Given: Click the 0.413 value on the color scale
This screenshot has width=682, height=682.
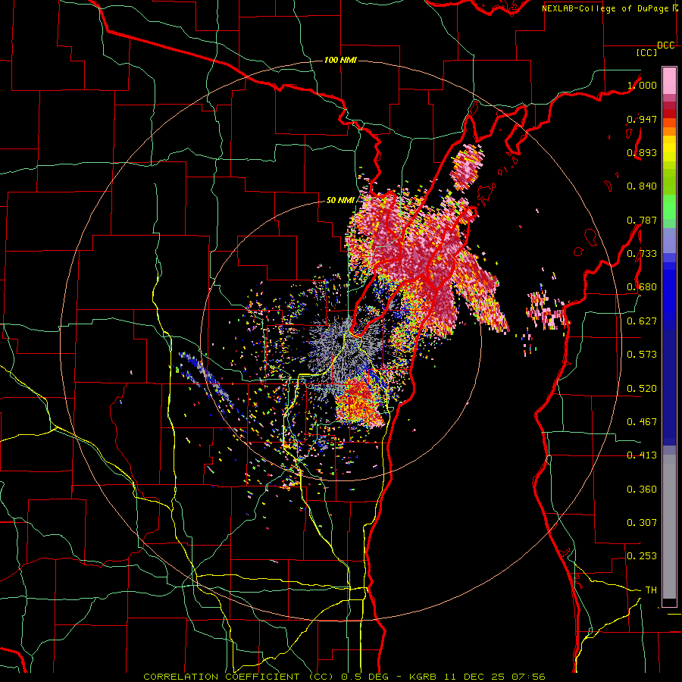Looking at the screenshot, I should [x=642, y=455].
